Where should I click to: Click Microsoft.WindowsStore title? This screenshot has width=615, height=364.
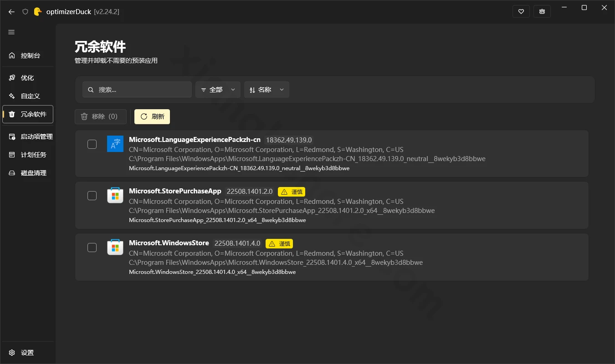(x=169, y=243)
